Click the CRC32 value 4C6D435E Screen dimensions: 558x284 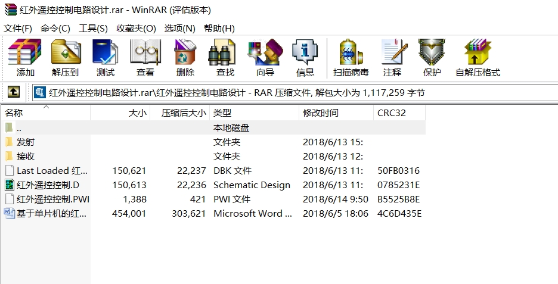399,213
